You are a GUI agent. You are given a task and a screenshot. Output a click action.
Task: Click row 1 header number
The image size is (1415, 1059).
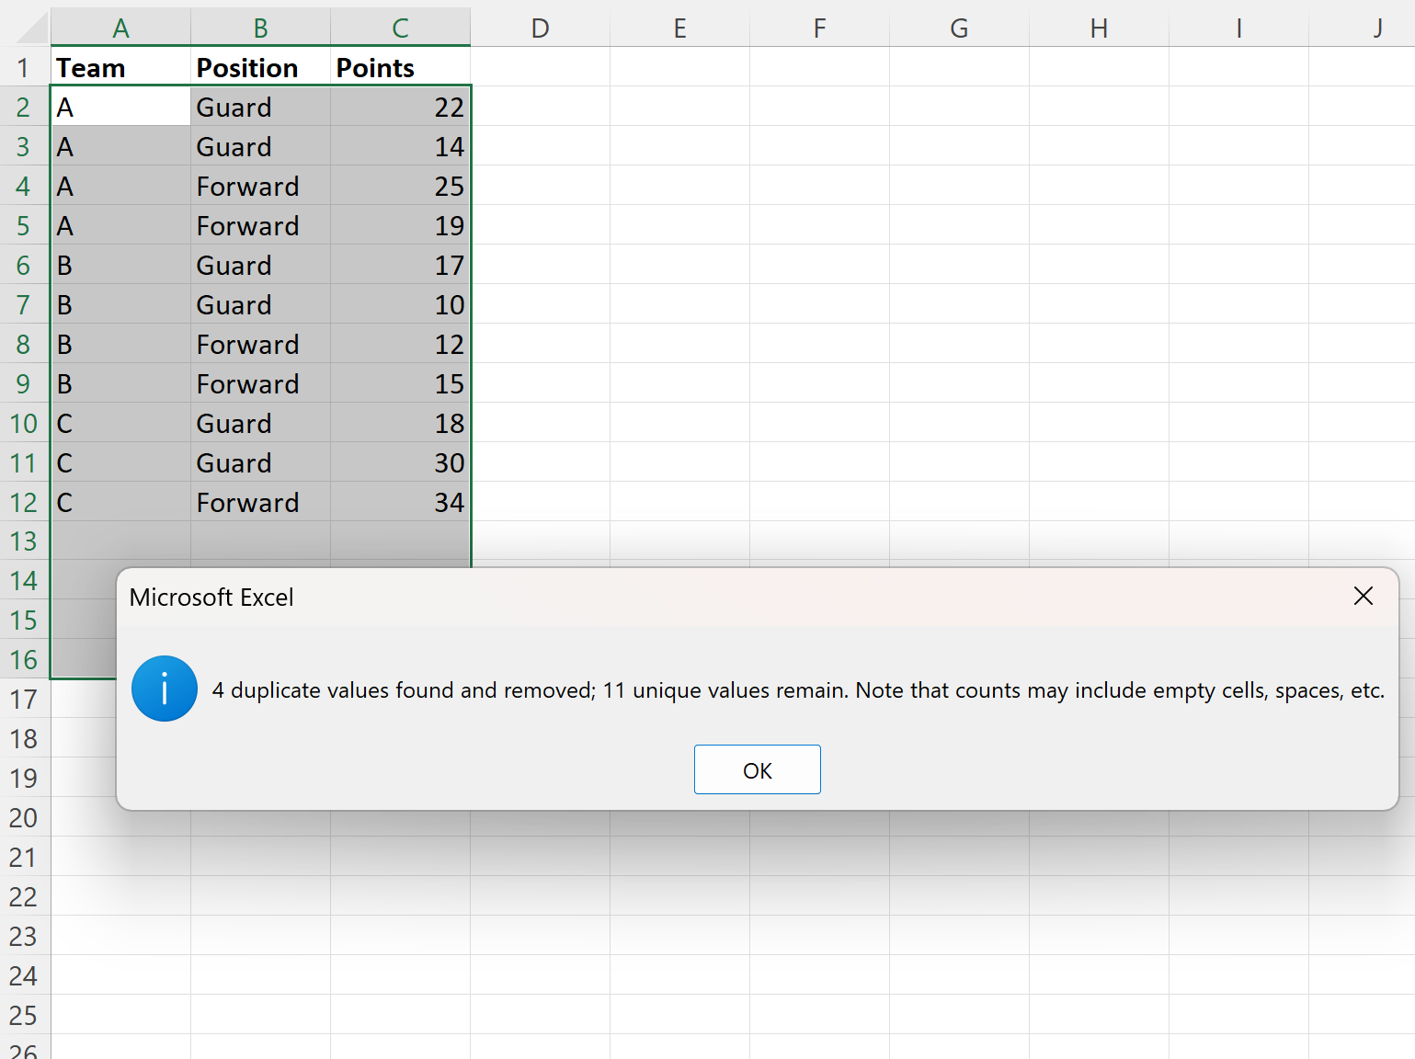(24, 68)
